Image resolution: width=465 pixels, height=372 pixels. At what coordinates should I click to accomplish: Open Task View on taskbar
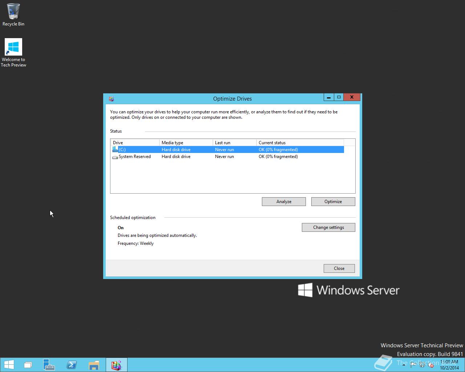click(x=28, y=365)
